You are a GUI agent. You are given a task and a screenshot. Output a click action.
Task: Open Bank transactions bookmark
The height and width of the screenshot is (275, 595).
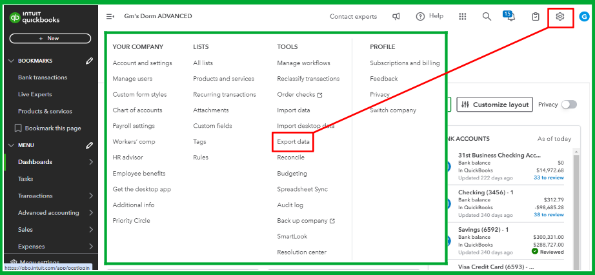click(x=43, y=77)
